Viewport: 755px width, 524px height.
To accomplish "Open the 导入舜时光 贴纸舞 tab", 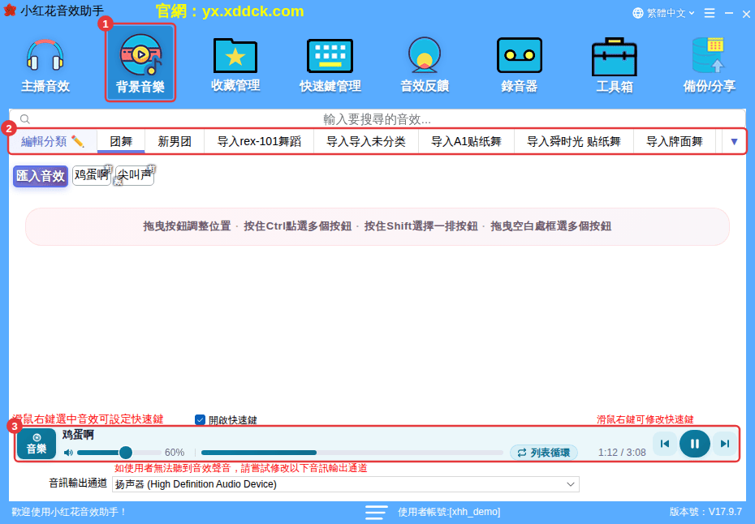I will tap(573, 141).
